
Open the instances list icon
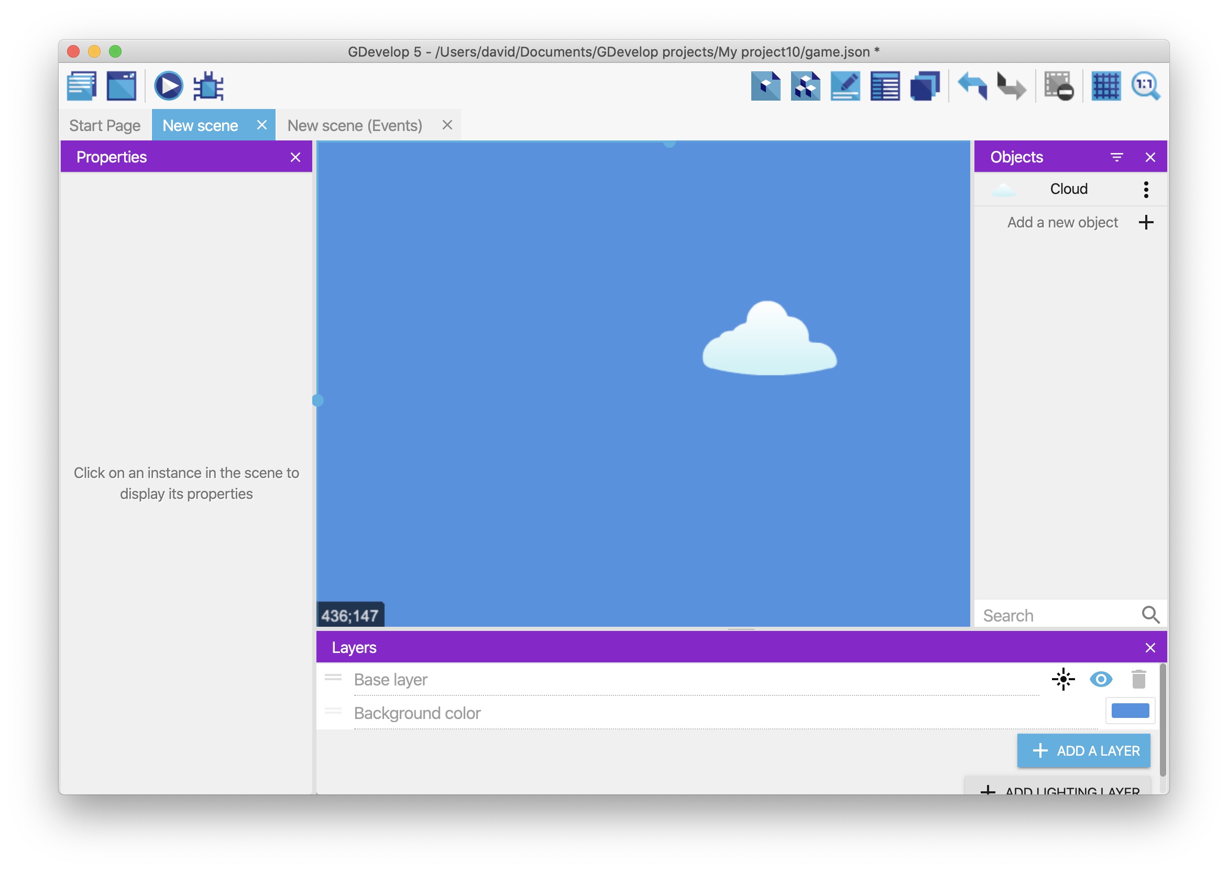(x=884, y=86)
